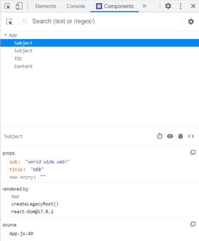Edit the sub prop value
This screenshot has height=241, width=199.
pyautogui.click(x=47, y=162)
